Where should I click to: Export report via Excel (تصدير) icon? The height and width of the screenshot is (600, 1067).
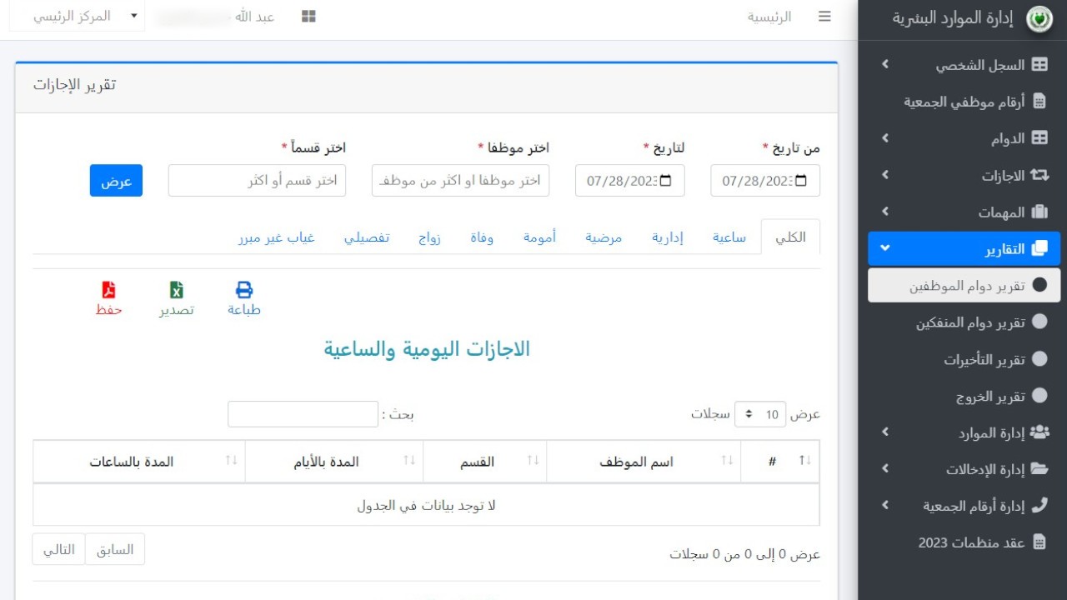point(177,290)
